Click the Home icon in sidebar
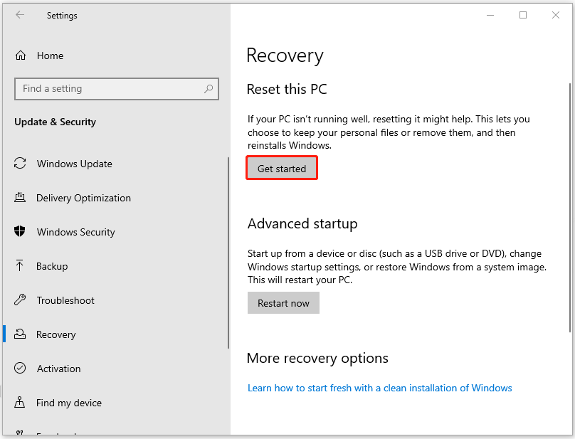575x439 pixels. (21, 55)
